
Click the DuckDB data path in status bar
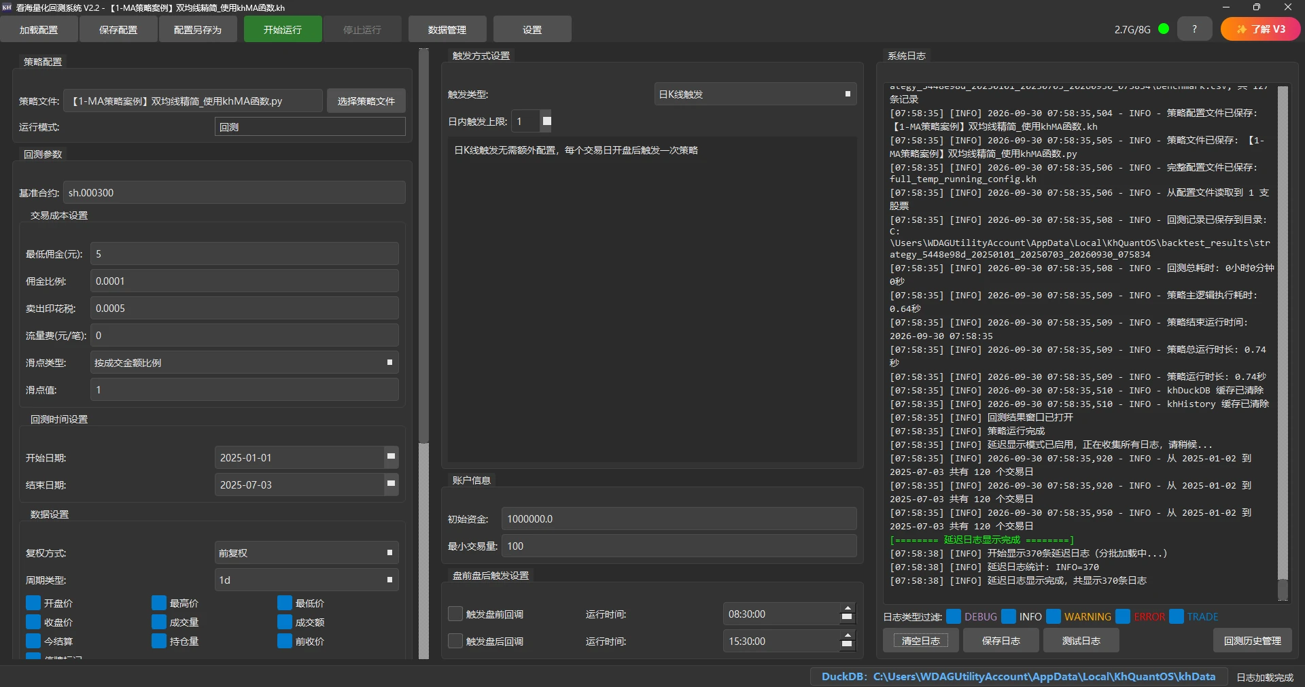pos(1018,677)
